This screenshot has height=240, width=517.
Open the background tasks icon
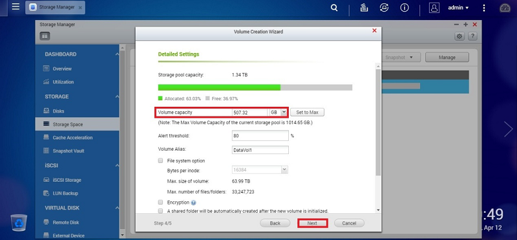tap(364, 8)
